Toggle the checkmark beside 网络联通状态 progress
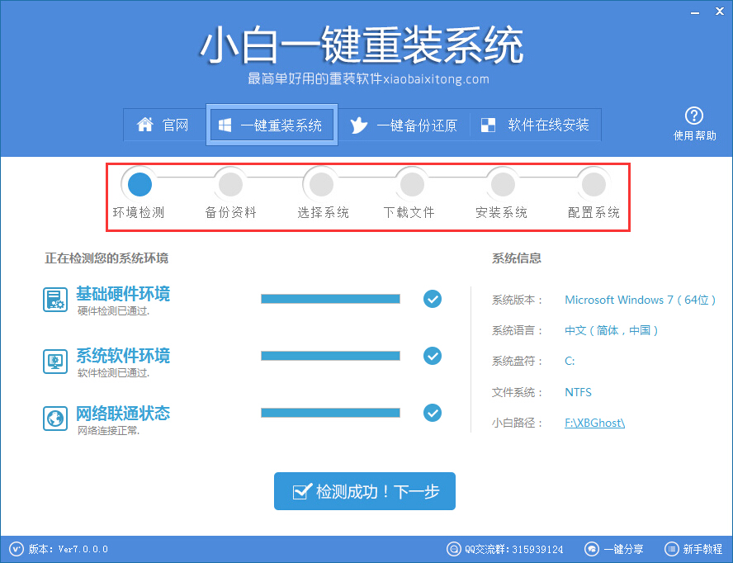The width and height of the screenshot is (733, 563). point(433,413)
